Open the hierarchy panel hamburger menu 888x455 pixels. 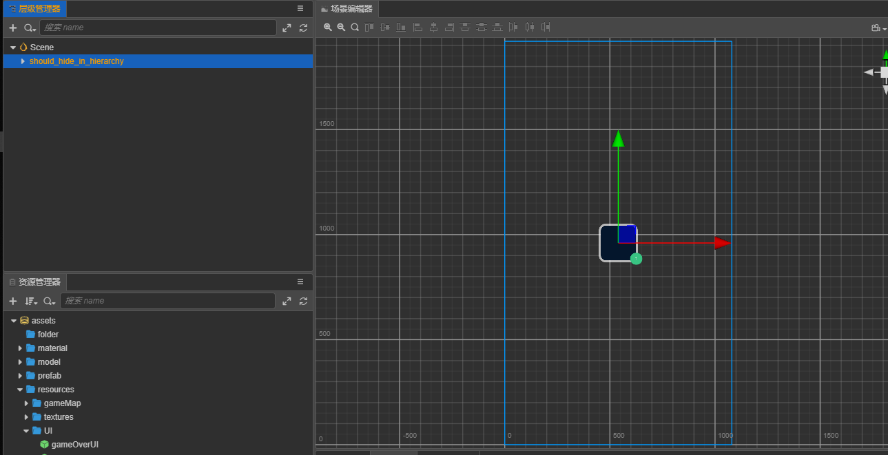(x=300, y=8)
